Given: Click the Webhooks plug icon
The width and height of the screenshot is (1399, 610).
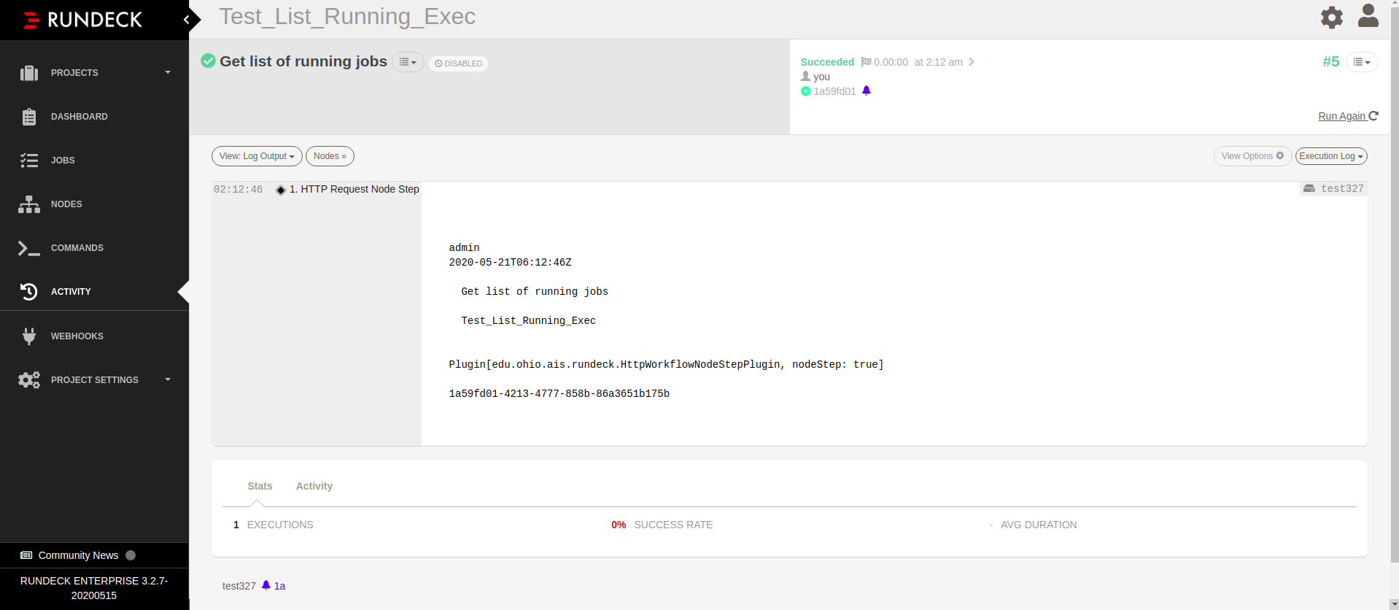Looking at the screenshot, I should click(29, 336).
